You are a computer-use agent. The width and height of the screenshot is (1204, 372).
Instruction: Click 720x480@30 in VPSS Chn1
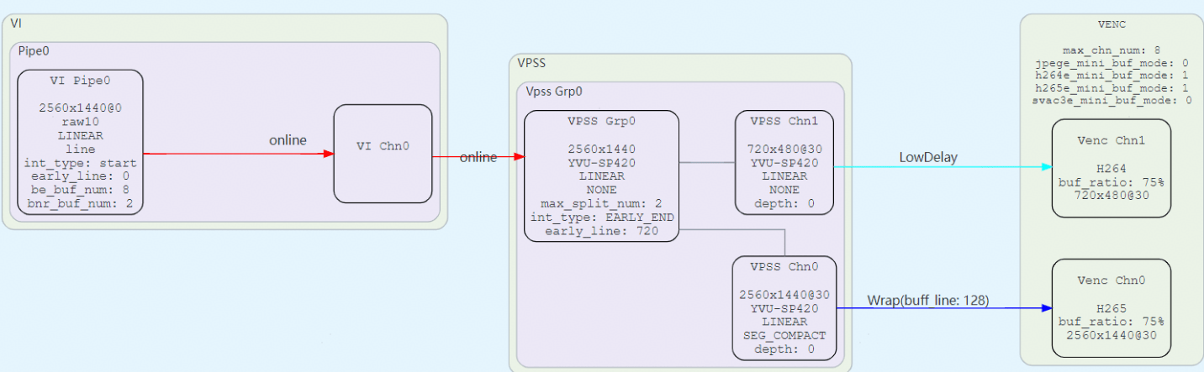point(784,149)
